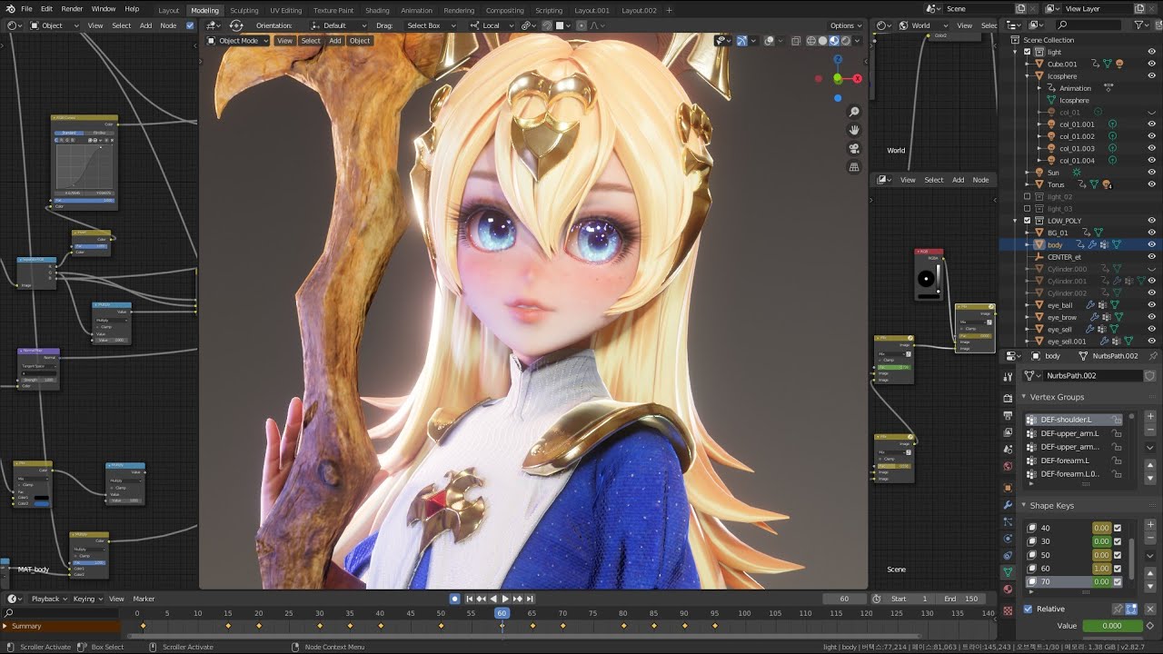Open the Object Data properties tab
Screen dimensions: 1163x654
tap(1008, 572)
